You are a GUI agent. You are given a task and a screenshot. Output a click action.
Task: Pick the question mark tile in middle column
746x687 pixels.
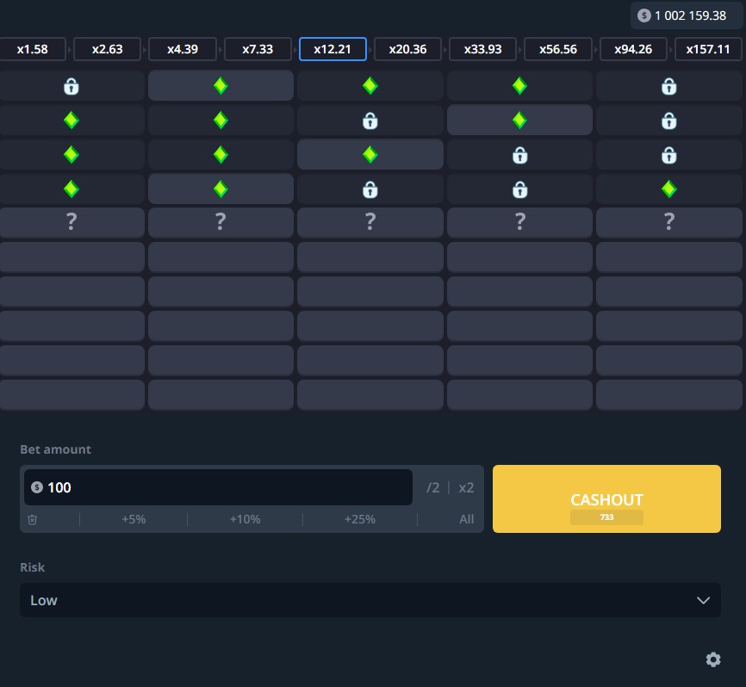click(370, 223)
